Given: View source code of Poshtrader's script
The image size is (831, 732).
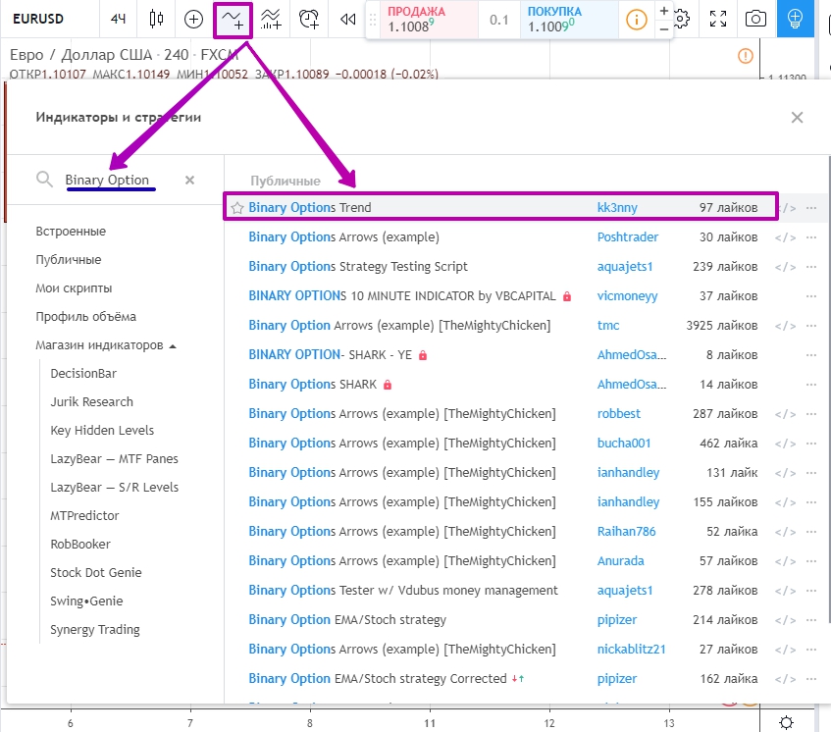Looking at the screenshot, I should tap(785, 237).
